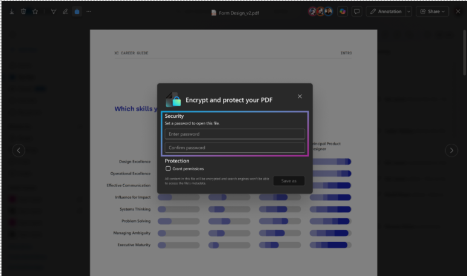Screen dimensions: 467x276
Task: Click the trash delete icon
Action: [23, 11]
